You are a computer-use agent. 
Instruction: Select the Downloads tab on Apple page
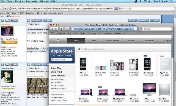149,41
